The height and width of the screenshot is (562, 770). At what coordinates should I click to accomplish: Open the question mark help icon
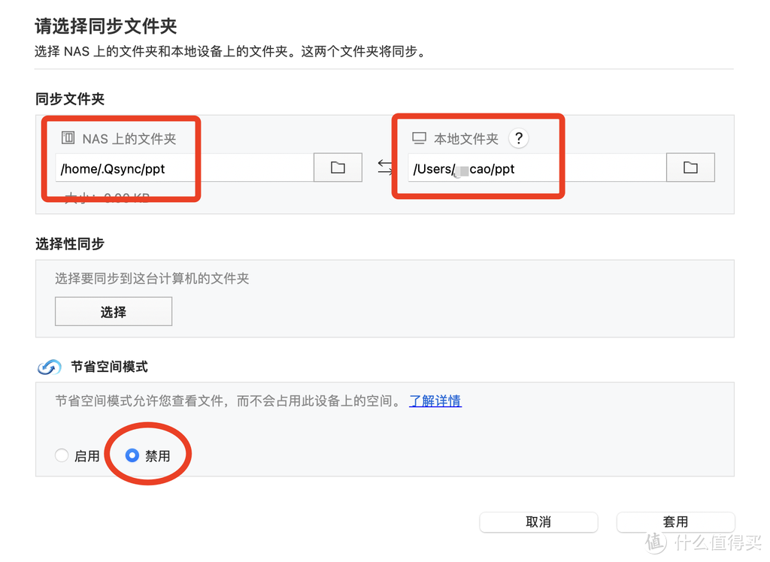click(519, 137)
